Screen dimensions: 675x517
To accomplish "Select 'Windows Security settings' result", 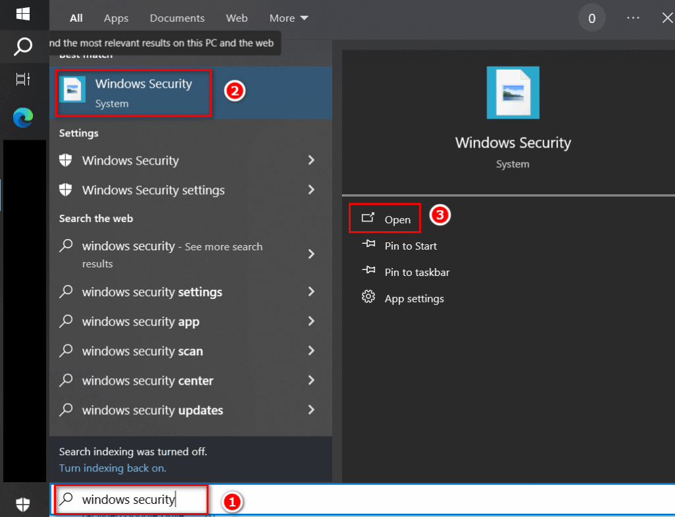I will (191, 190).
